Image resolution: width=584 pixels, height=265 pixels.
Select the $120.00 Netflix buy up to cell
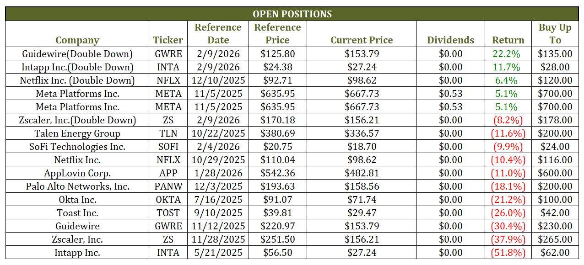555,80
